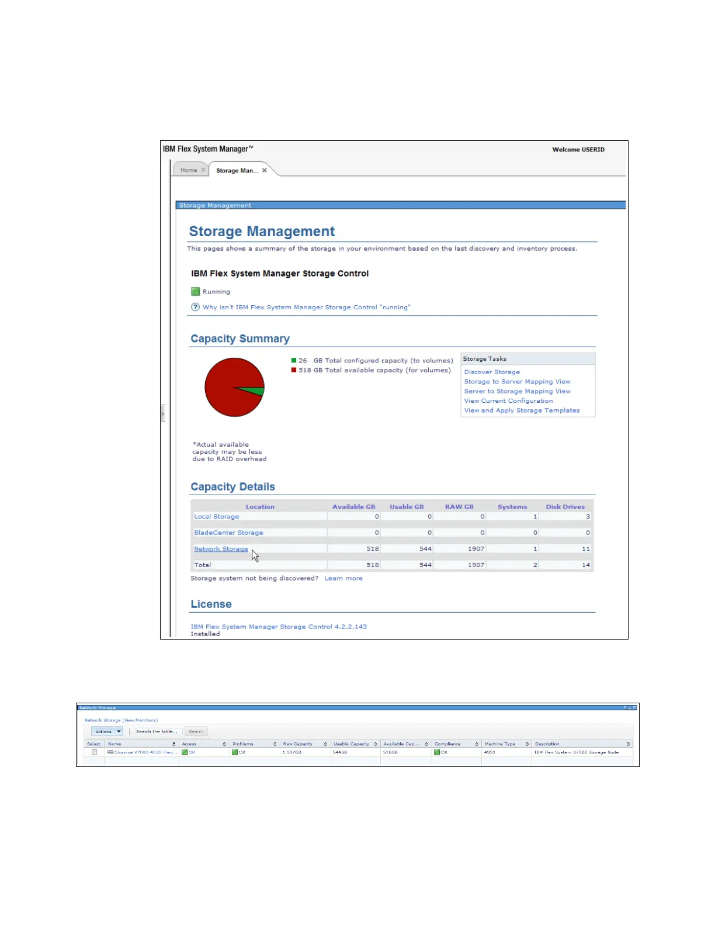Click the Learn more link
The image size is (715, 926).
(343, 578)
